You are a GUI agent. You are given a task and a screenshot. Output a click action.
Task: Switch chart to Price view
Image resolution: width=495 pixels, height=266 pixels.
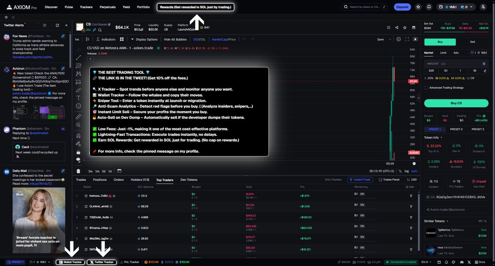232,39
